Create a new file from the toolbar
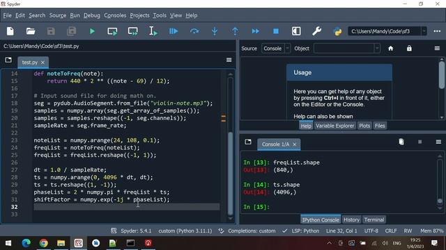Screen dimensions: 446x250 pyautogui.click(x=10, y=31)
